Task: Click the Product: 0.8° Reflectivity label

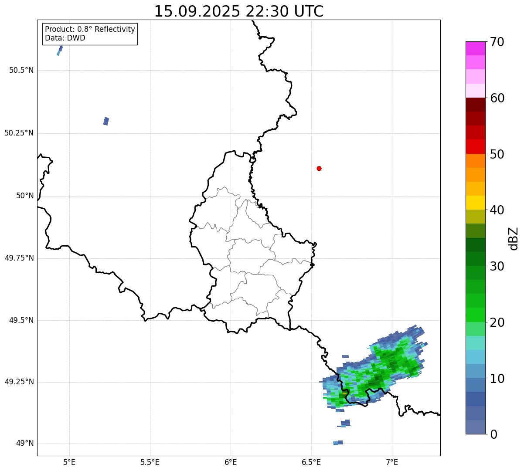Action: [90, 29]
